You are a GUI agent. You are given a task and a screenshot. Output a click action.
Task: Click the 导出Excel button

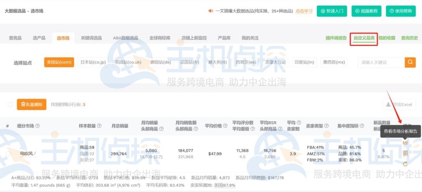pyautogui.click(x=399, y=104)
